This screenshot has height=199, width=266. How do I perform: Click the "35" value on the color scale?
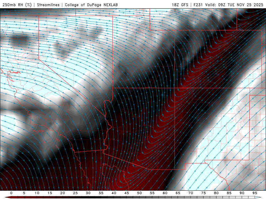coord(101,193)
